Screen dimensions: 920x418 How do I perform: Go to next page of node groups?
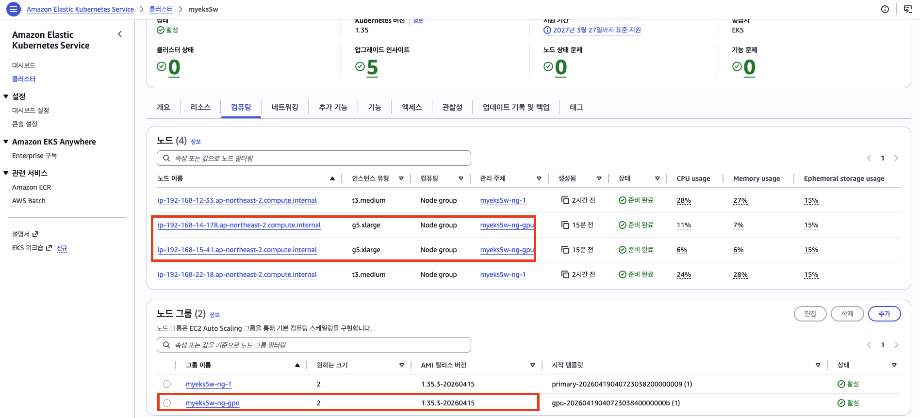coord(896,345)
